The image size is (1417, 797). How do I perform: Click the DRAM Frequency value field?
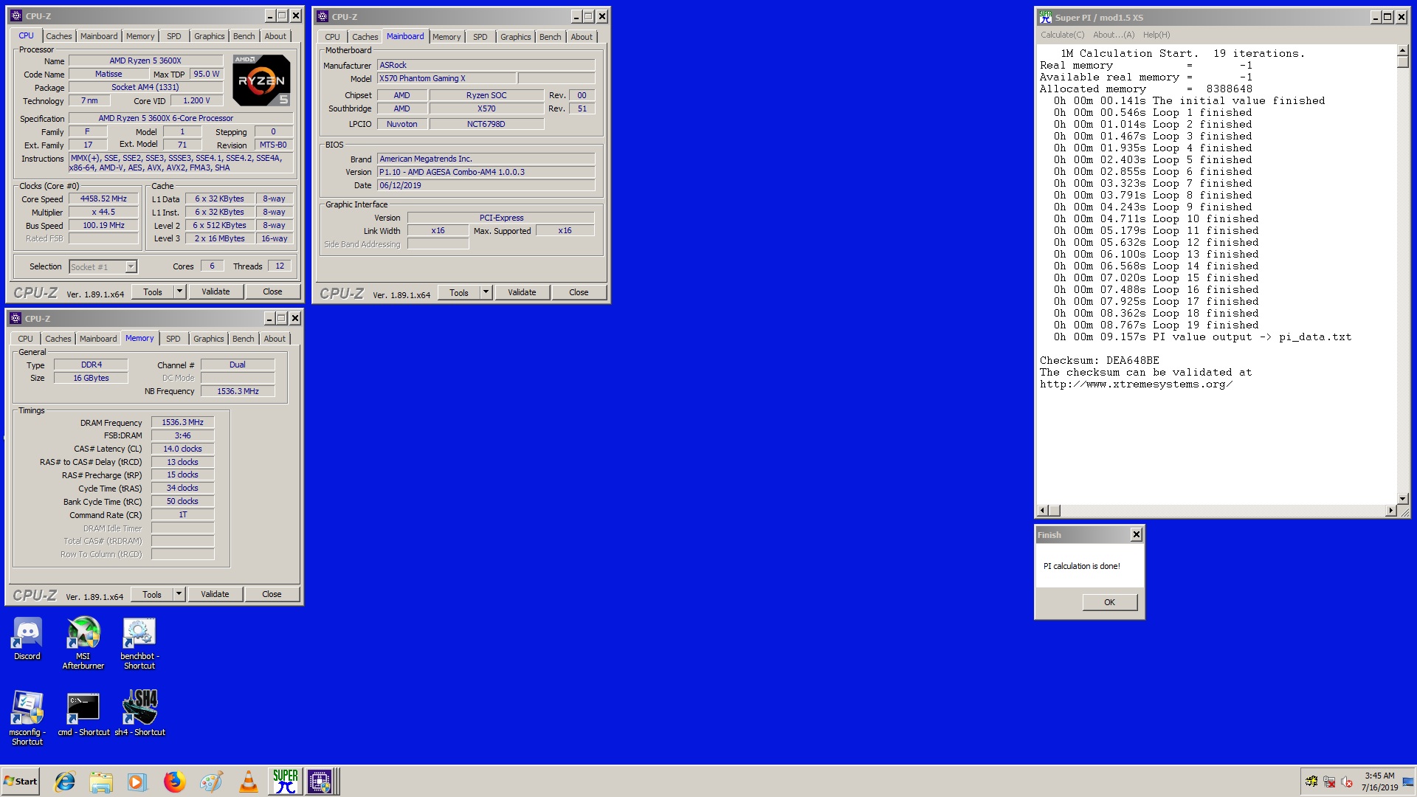(183, 422)
